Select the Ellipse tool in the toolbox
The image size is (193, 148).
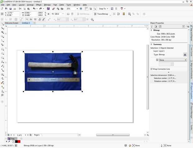[2, 53]
